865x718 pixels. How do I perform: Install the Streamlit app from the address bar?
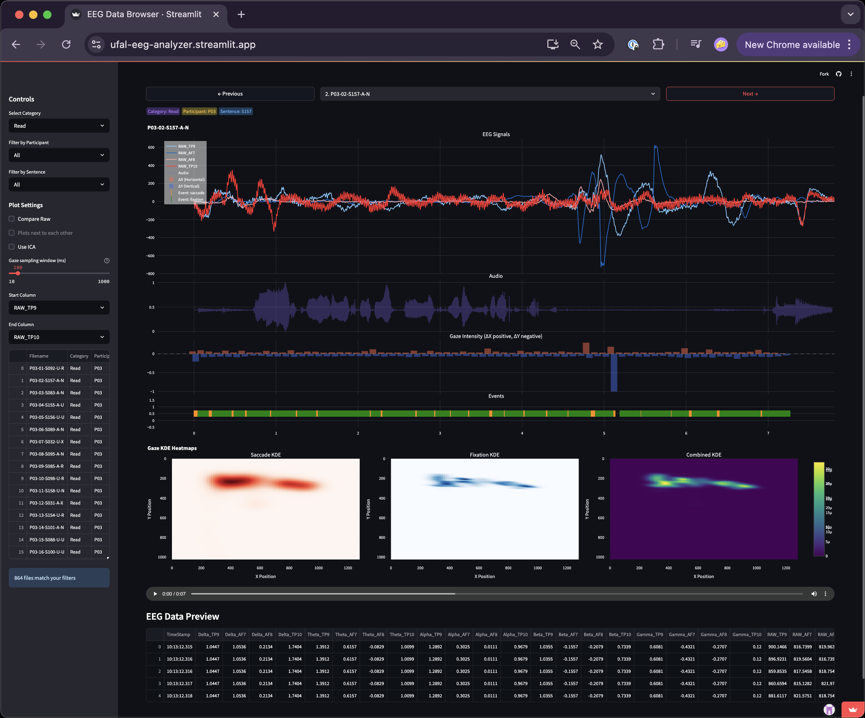click(553, 44)
